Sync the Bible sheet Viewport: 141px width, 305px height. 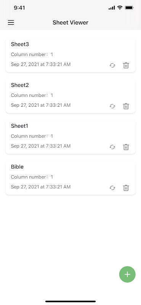point(112,188)
